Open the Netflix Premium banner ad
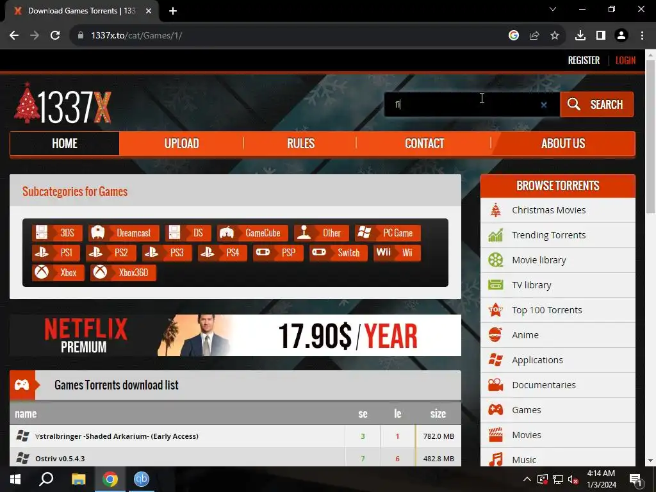Viewport: 656px width, 492px height. tap(235, 336)
